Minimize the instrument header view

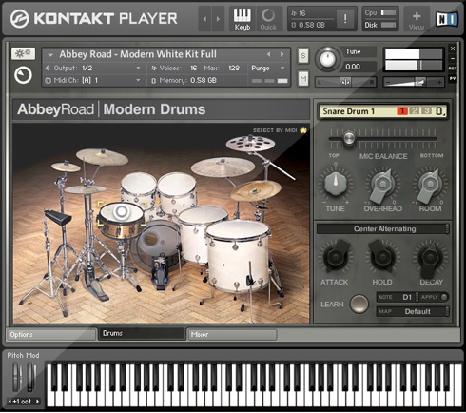[x=453, y=59]
